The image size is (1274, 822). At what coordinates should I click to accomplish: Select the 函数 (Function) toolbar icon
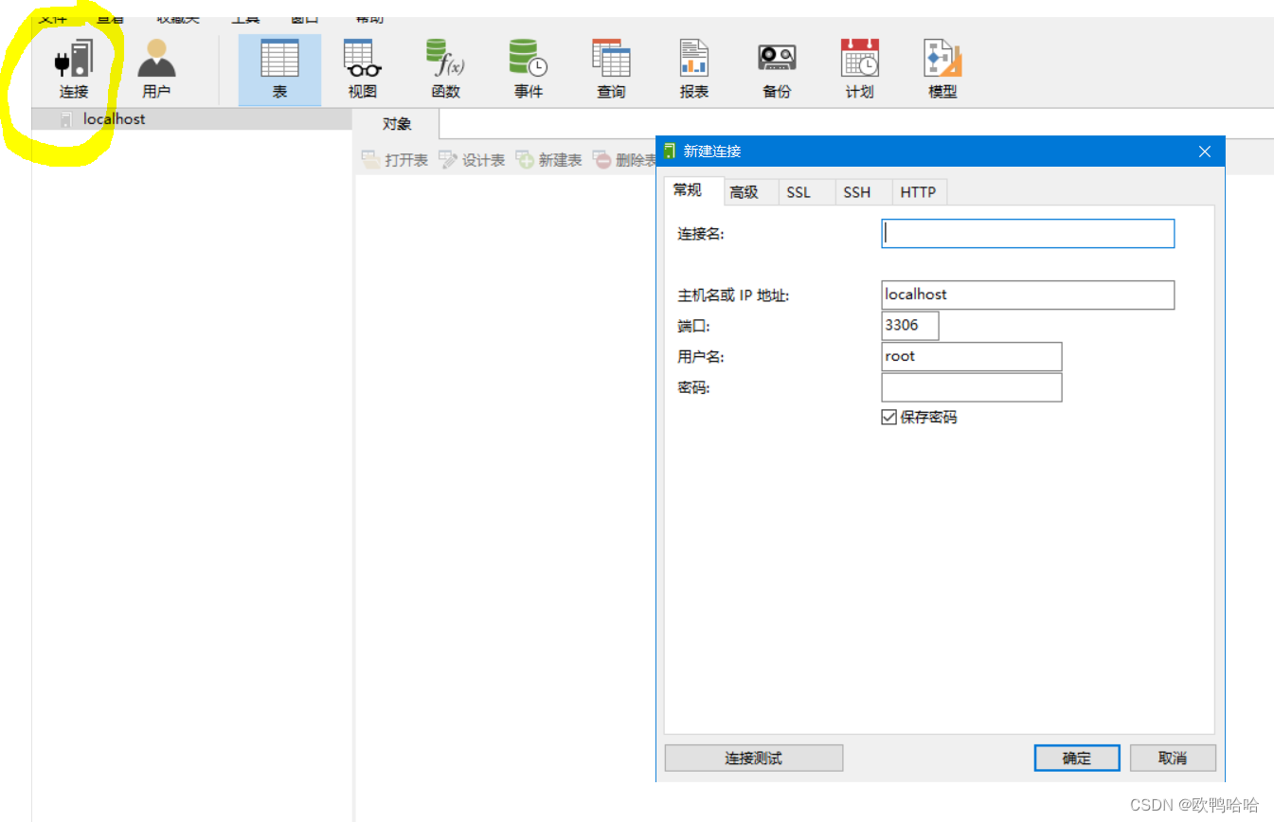pyautogui.click(x=446, y=69)
